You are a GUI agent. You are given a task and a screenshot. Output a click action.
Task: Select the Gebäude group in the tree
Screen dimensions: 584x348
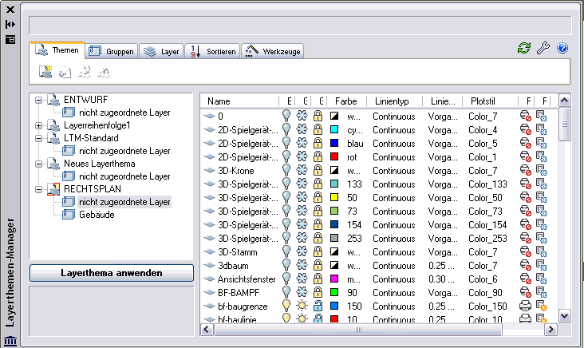97,215
